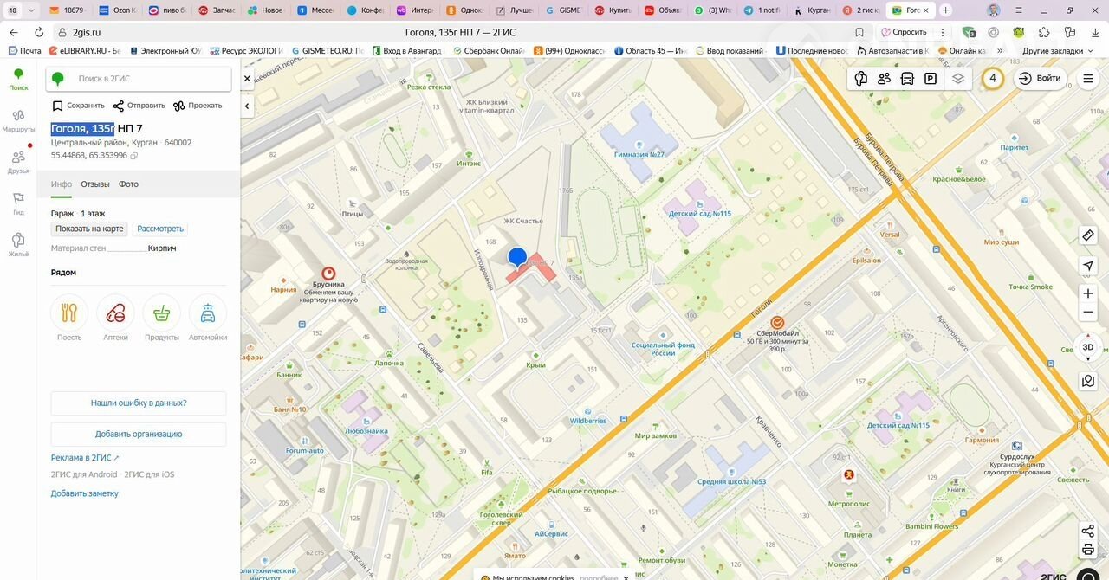Show public transport layer with bus icon
1109x580 pixels.
[907, 79]
